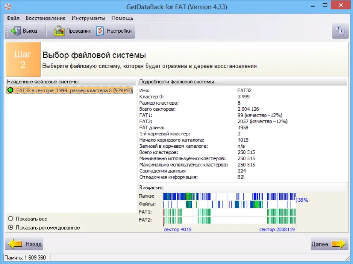The width and height of the screenshot is (353, 264).
Task: Click the сектор 4015 label
Action: pos(177,229)
